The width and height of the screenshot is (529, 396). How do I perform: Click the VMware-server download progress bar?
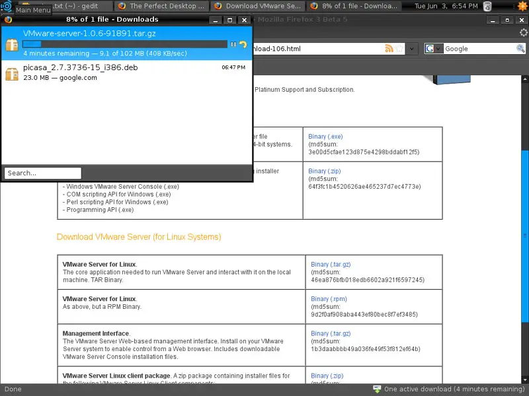[x=125, y=44]
